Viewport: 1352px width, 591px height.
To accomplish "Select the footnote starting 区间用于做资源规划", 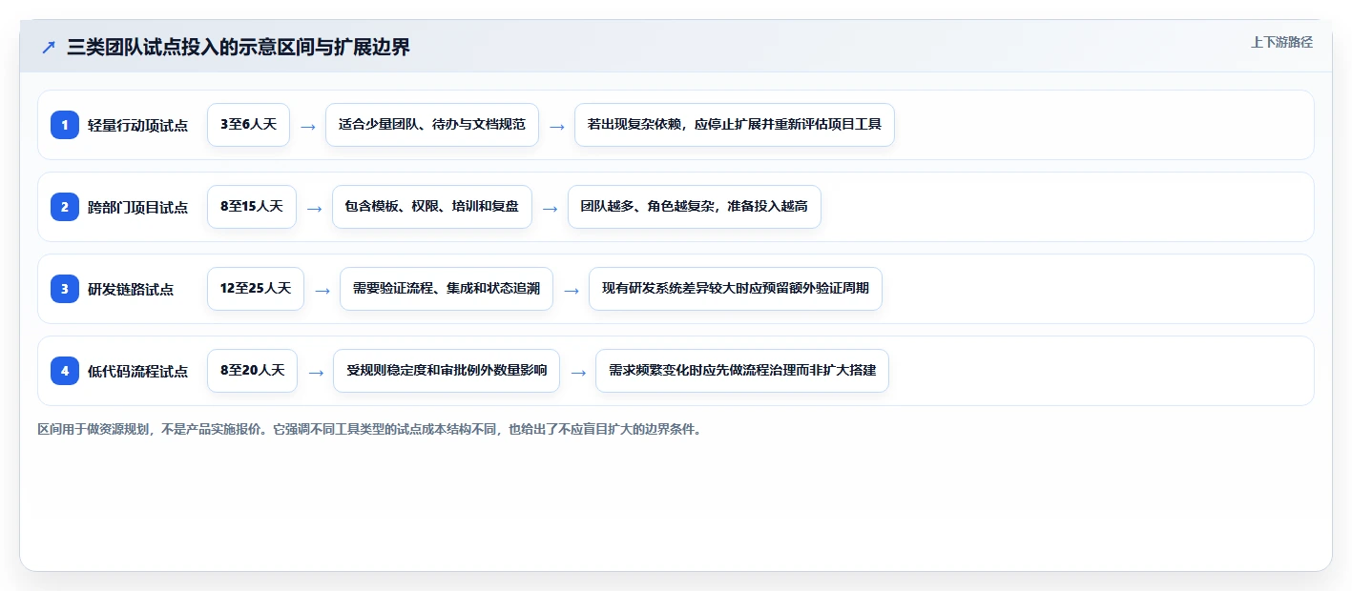I will click(371, 429).
